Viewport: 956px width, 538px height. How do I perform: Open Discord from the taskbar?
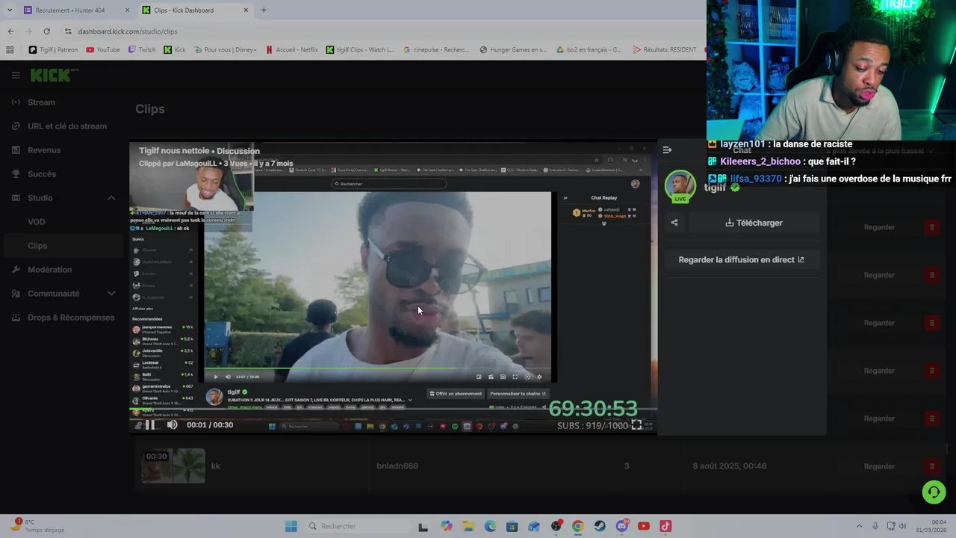tap(622, 526)
